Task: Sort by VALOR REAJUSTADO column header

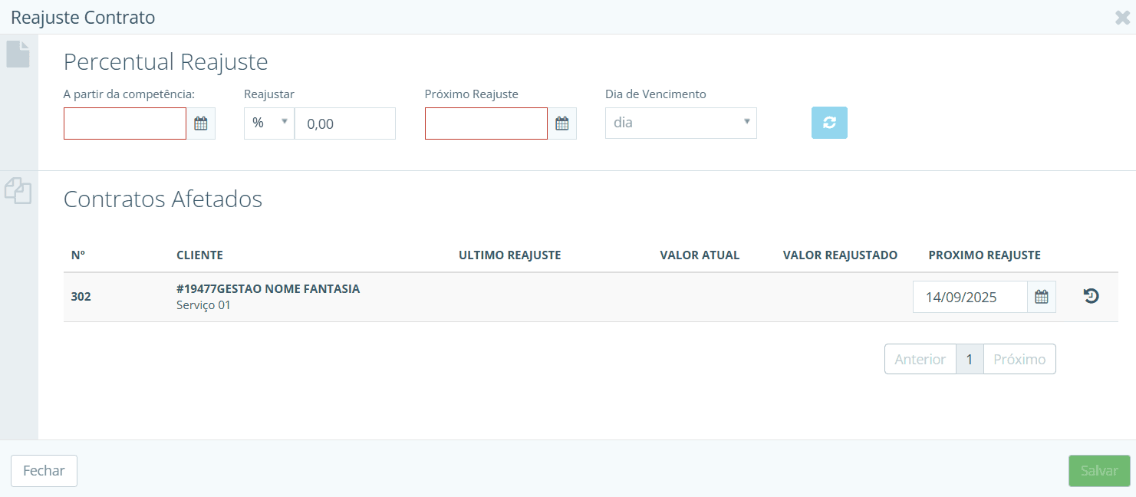Action: coord(840,255)
